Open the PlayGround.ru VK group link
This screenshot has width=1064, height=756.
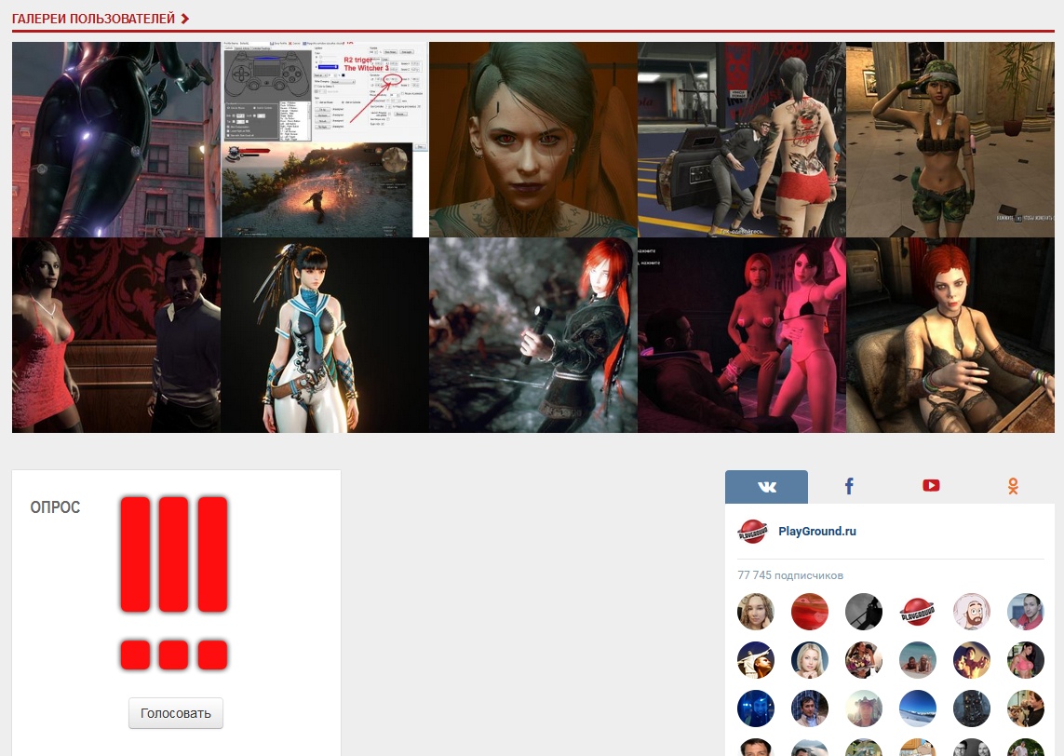click(817, 532)
